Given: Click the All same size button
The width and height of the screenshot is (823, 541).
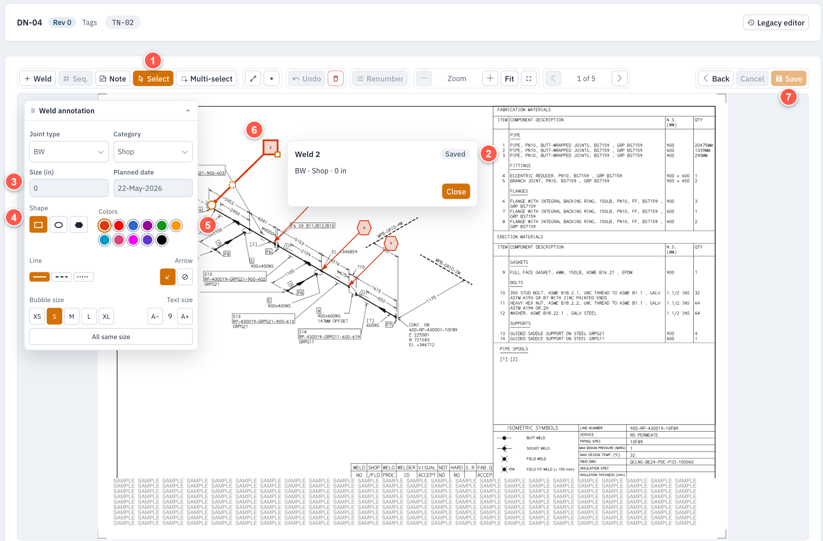Looking at the screenshot, I should (111, 337).
